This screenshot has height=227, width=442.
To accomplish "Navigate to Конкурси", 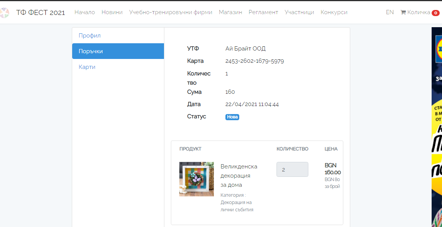I will [334, 12].
